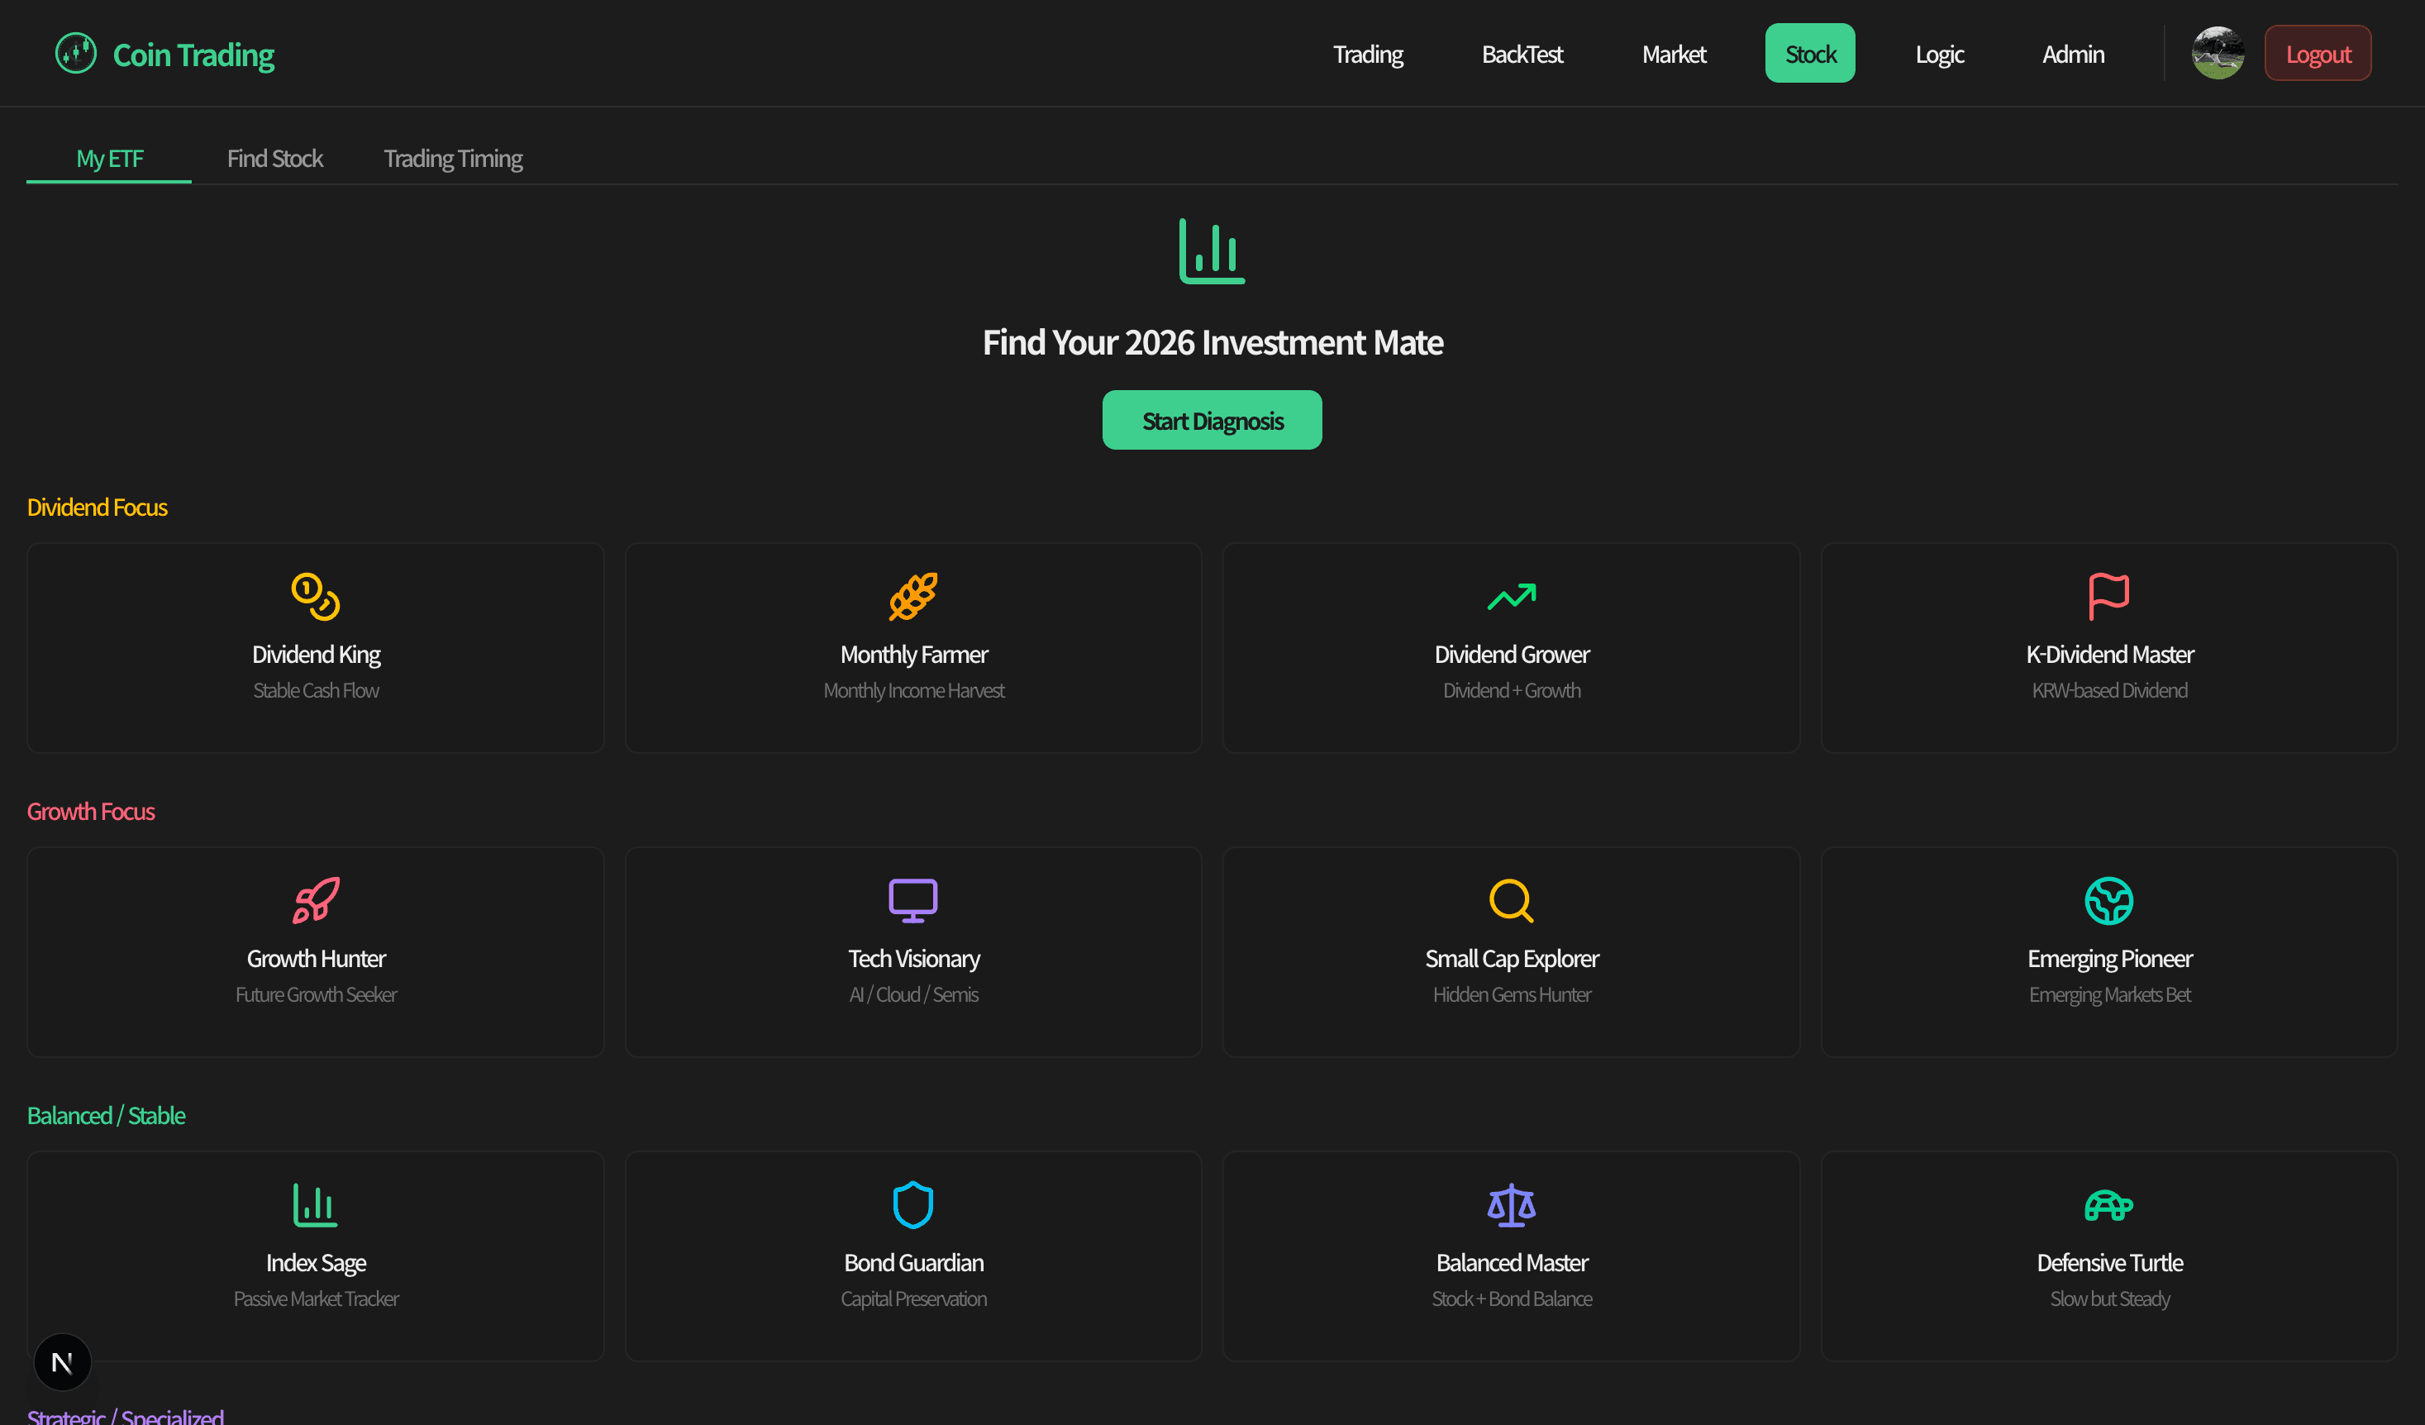
Task: Click the Monthly Farmer wheat icon
Action: tap(913, 597)
